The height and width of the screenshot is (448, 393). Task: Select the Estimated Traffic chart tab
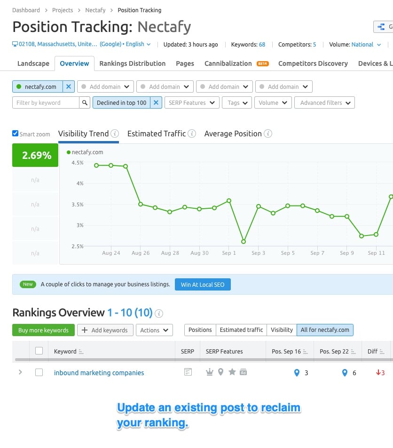pyautogui.click(x=157, y=134)
